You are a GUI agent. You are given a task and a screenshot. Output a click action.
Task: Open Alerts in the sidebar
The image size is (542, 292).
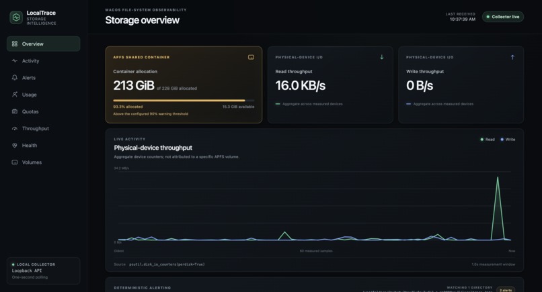pyautogui.click(x=43, y=78)
